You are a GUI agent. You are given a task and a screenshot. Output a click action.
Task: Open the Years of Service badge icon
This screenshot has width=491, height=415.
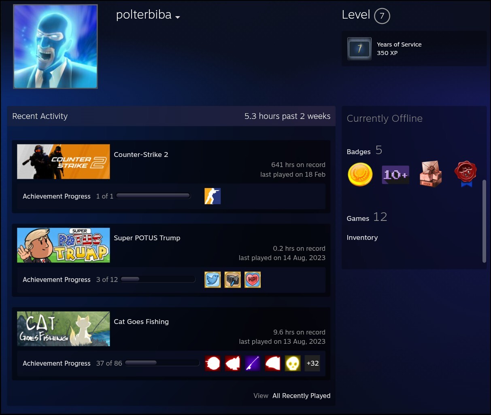point(359,49)
